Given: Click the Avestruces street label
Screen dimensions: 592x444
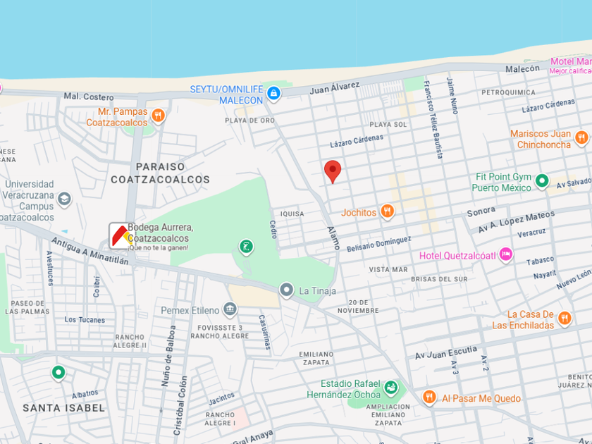Looking at the screenshot, I should click(50, 268).
